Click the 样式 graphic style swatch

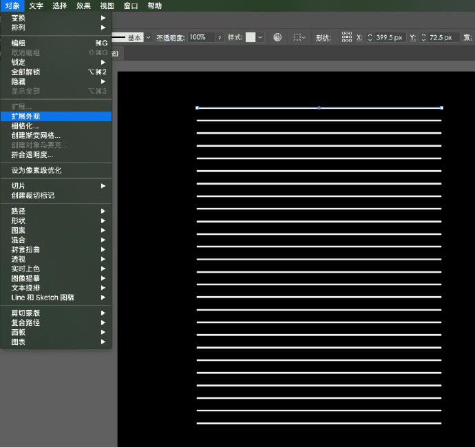click(x=251, y=37)
